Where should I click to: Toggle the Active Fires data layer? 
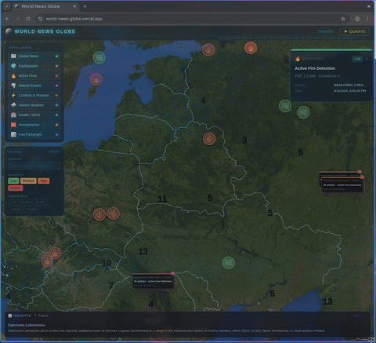point(34,76)
